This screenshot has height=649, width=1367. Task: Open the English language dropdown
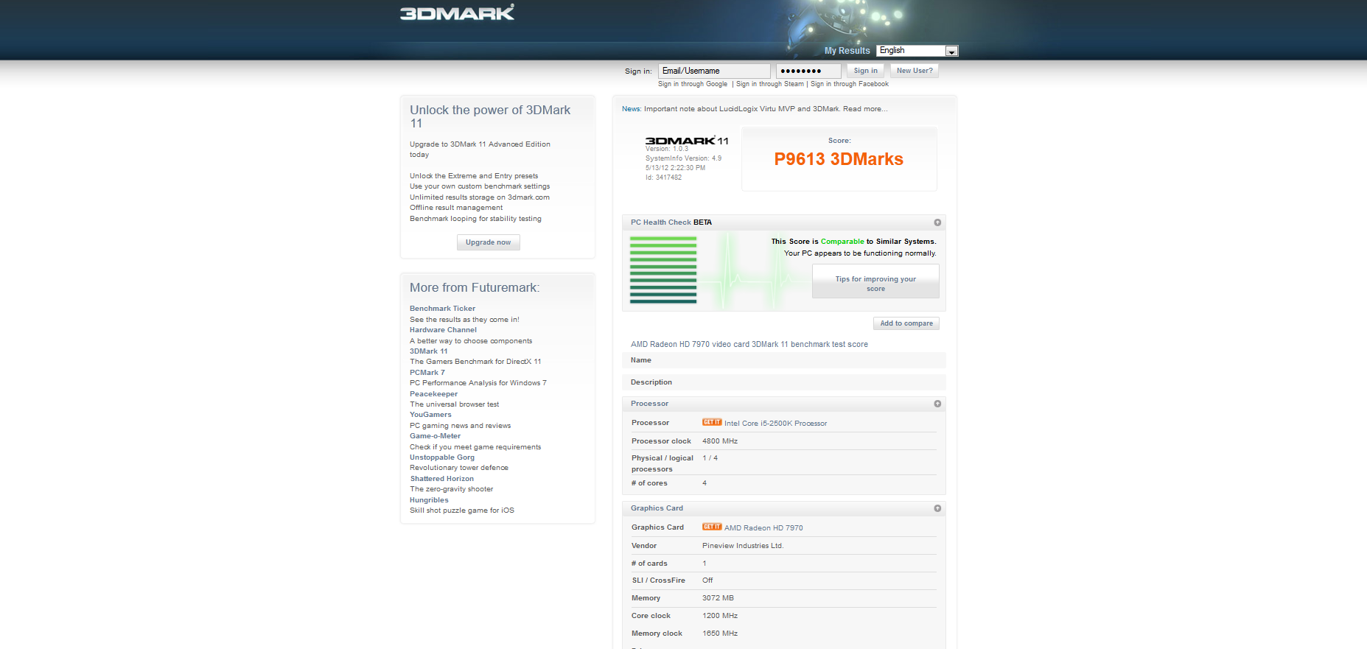click(x=917, y=51)
